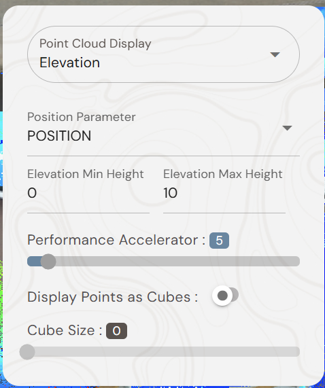
Task: Open the Point Cloud Display dropdown
Action: coord(163,54)
